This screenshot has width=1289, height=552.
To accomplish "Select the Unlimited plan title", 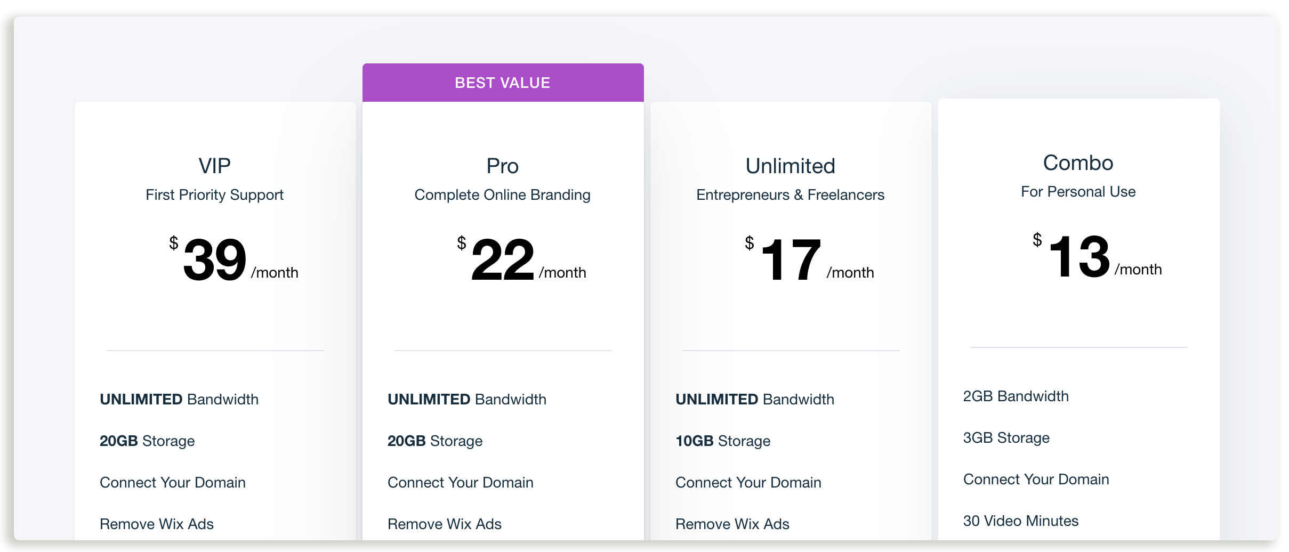I will (791, 166).
